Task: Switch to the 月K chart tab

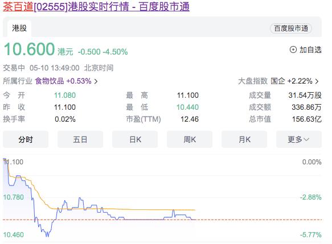Action: coord(244,139)
